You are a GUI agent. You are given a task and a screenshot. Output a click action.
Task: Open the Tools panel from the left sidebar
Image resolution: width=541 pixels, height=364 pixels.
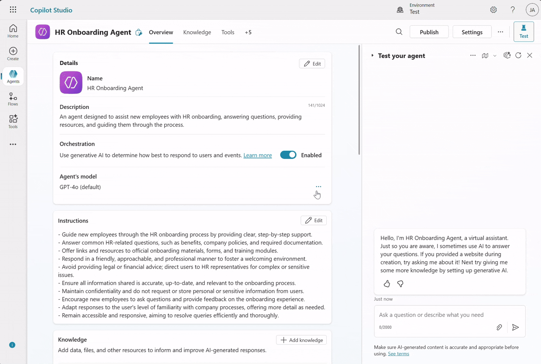(13, 121)
